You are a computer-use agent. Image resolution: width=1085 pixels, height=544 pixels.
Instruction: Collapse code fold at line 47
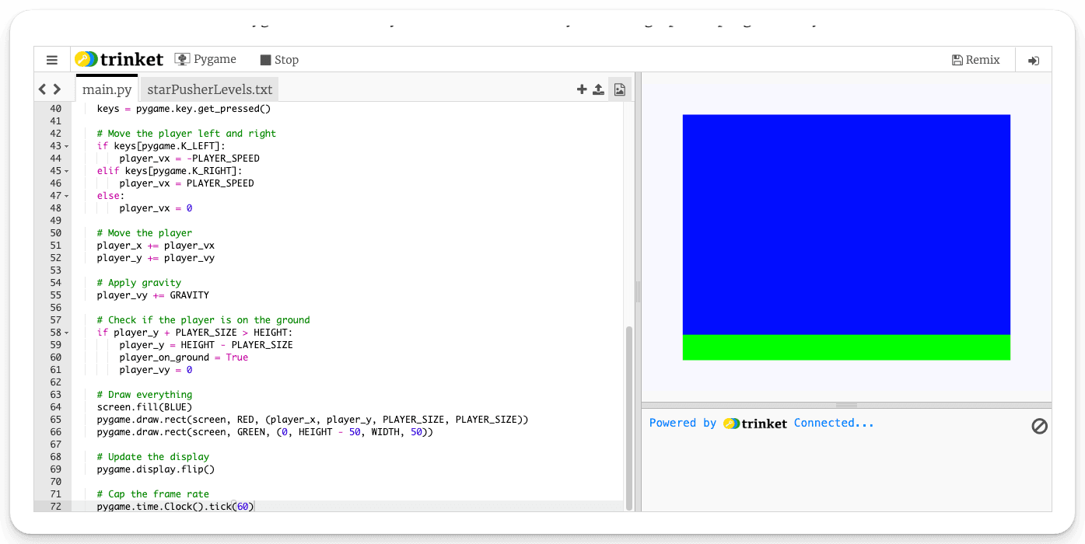coord(67,196)
